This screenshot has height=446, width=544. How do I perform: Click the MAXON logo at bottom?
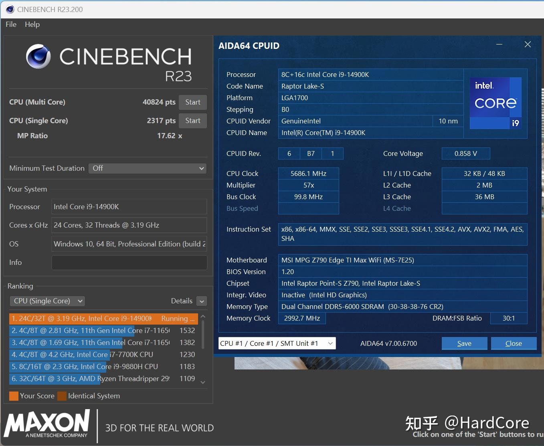[x=47, y=424]
